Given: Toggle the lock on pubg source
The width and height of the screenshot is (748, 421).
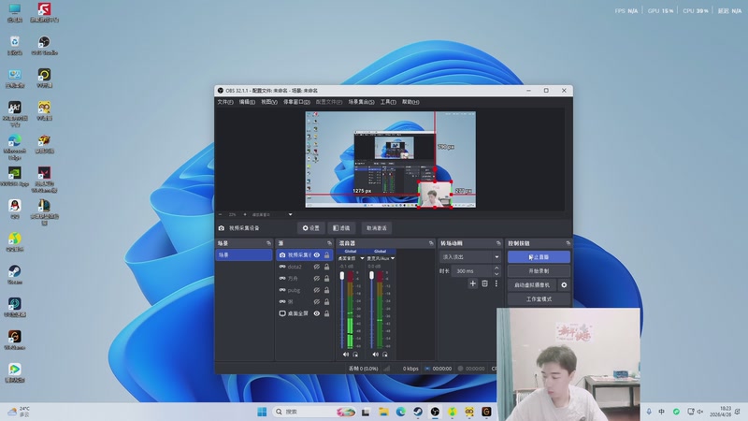Looking at the screenshot, I should tap(326, 290).
